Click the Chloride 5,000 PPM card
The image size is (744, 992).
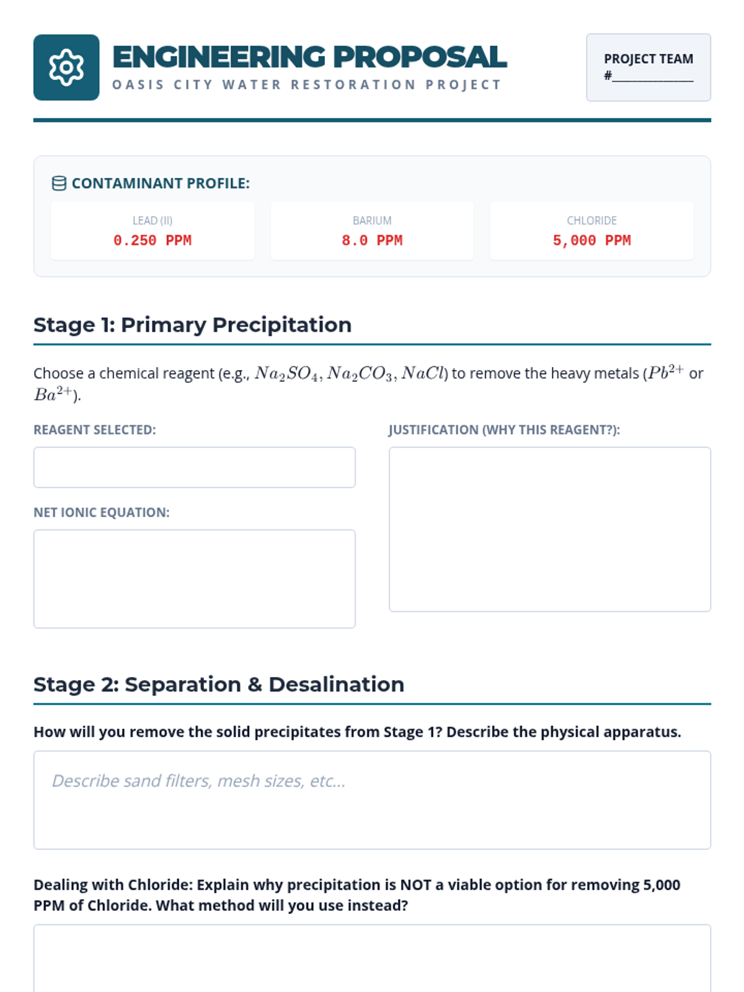[591, 231]
